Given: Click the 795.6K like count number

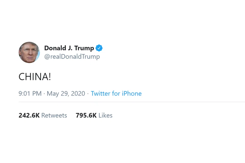Looking at the screenshot, I should click(x=86, y=115).
